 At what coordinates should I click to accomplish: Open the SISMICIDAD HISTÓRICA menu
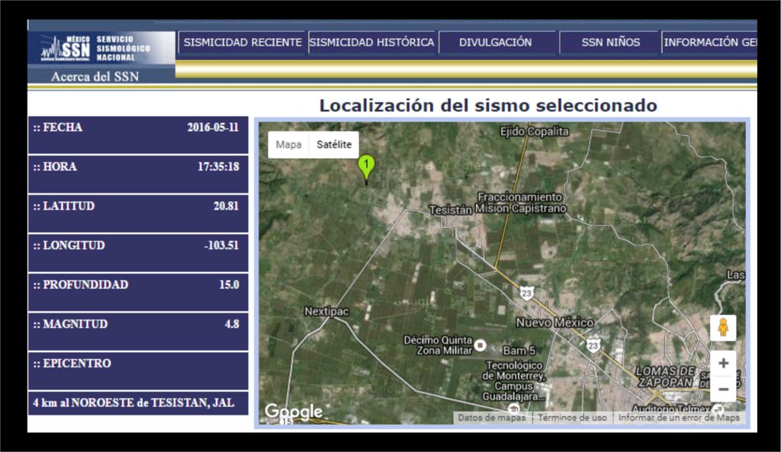pyautogui.click(x=371, y=43)
